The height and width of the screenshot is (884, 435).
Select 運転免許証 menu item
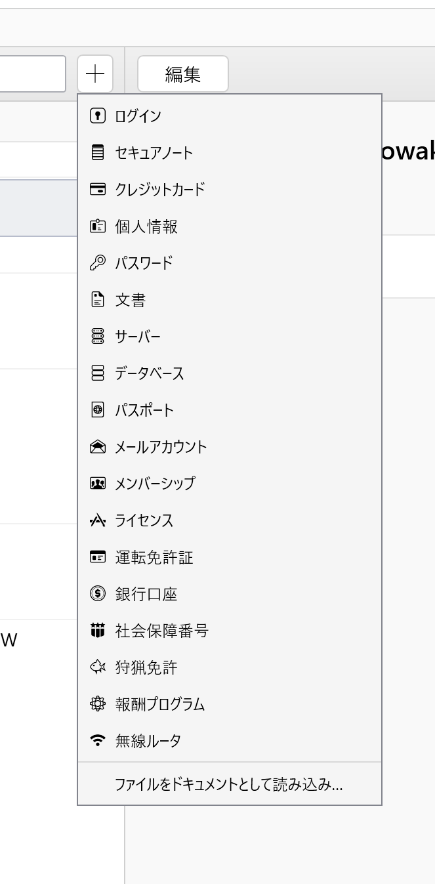pos(154,557)
